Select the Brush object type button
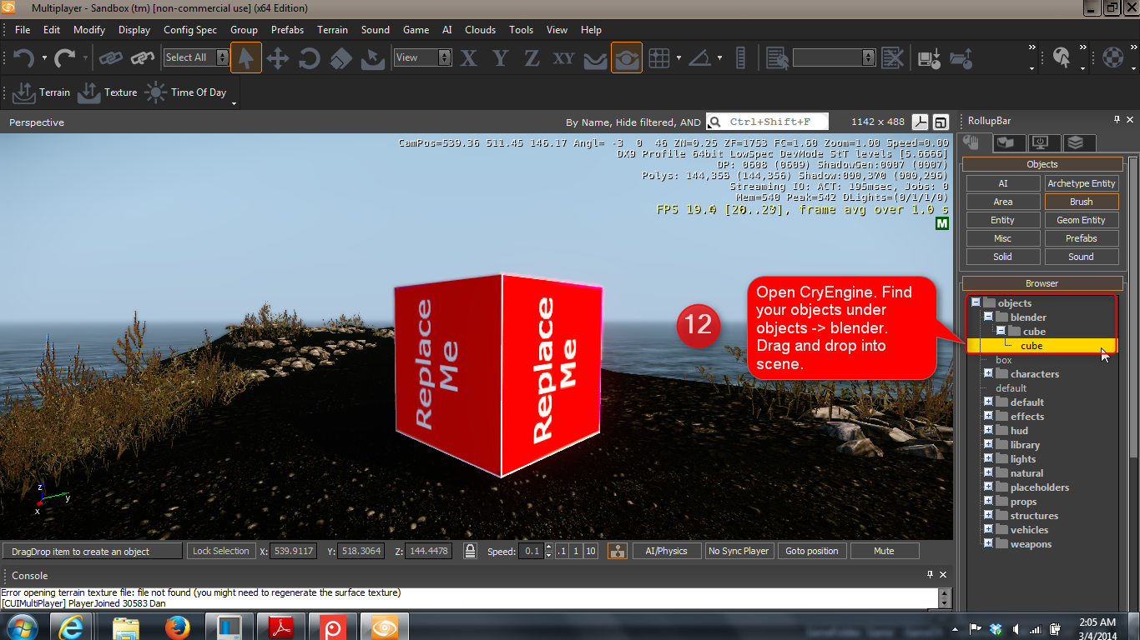 [x=1081, y=202]
